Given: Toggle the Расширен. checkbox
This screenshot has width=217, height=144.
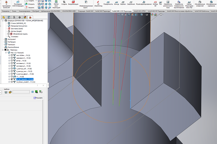Looking at the screenshot, I should (35, 98).
